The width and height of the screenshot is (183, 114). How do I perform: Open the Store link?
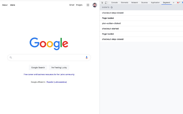click(13, 5)
